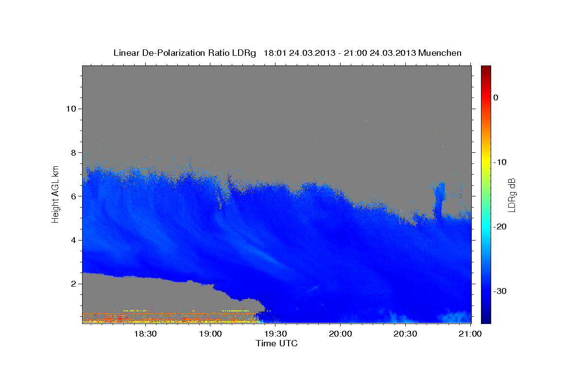Click the 18:30 time tick label
Viewport: 583px width, 388px height.
click(x=145, y=334)
